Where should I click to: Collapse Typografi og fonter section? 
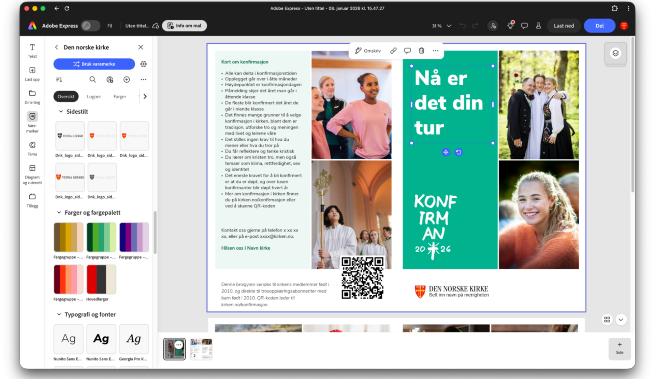59,314
